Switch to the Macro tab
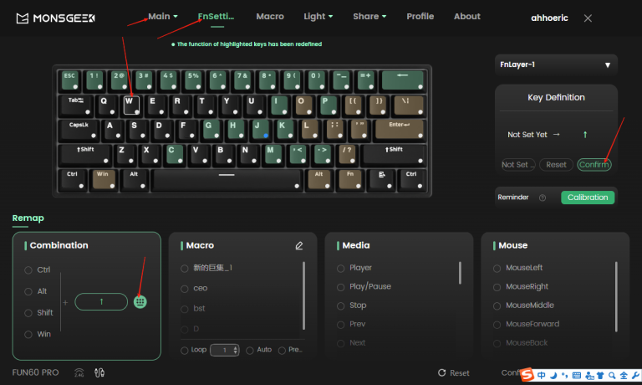This screenshot has height=385, width=642. pos(270,17)
